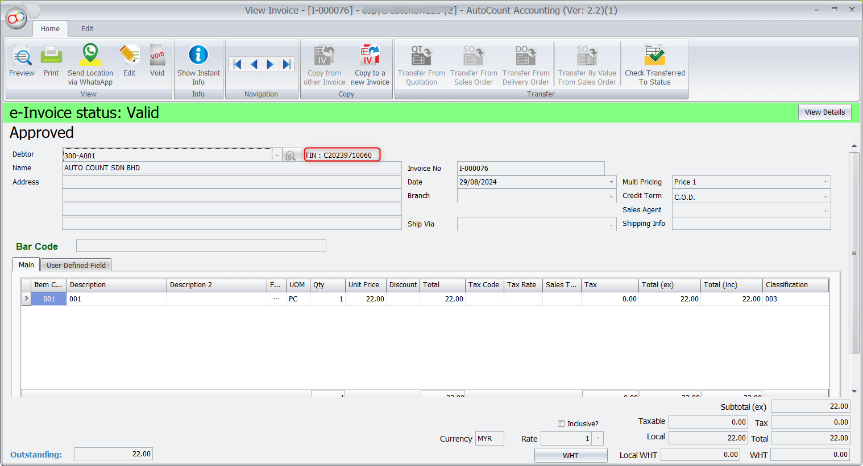Transfer From Quotation icon
This screenshot has width=863, height=466.
point(421,64)
